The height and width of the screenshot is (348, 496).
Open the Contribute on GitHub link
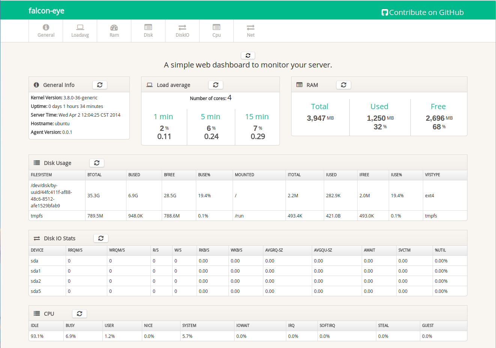click(x=423, y=12)
